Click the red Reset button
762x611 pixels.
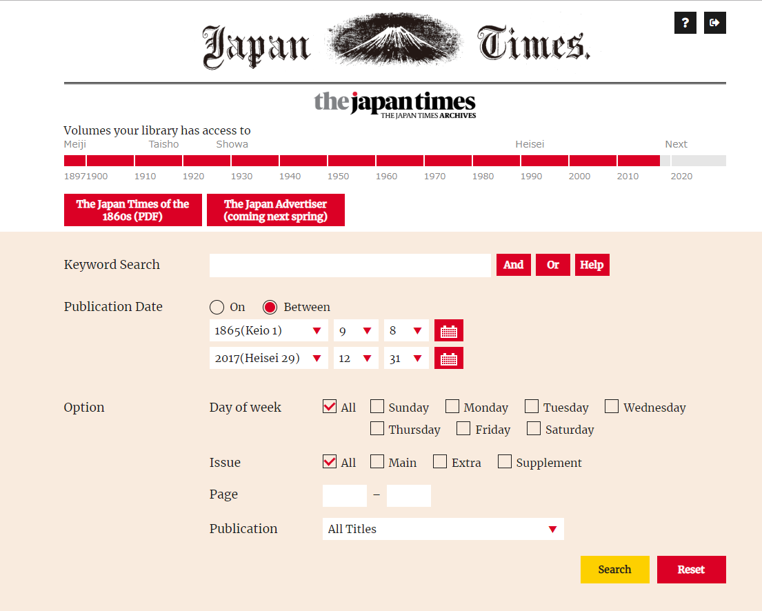pos(692,570)
